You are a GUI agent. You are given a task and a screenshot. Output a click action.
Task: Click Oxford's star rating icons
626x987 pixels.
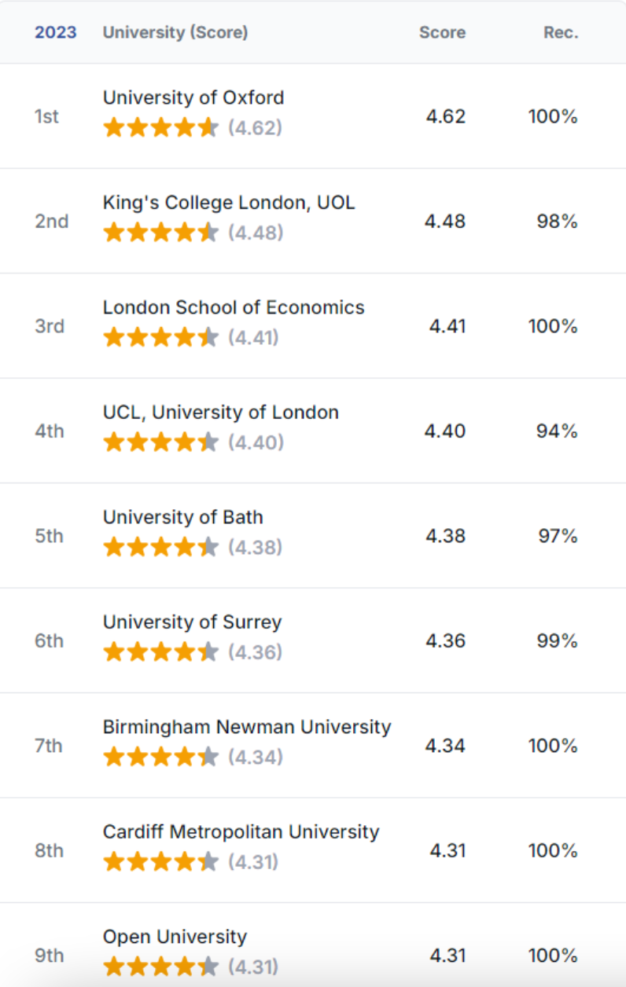(x=160, y=127)
